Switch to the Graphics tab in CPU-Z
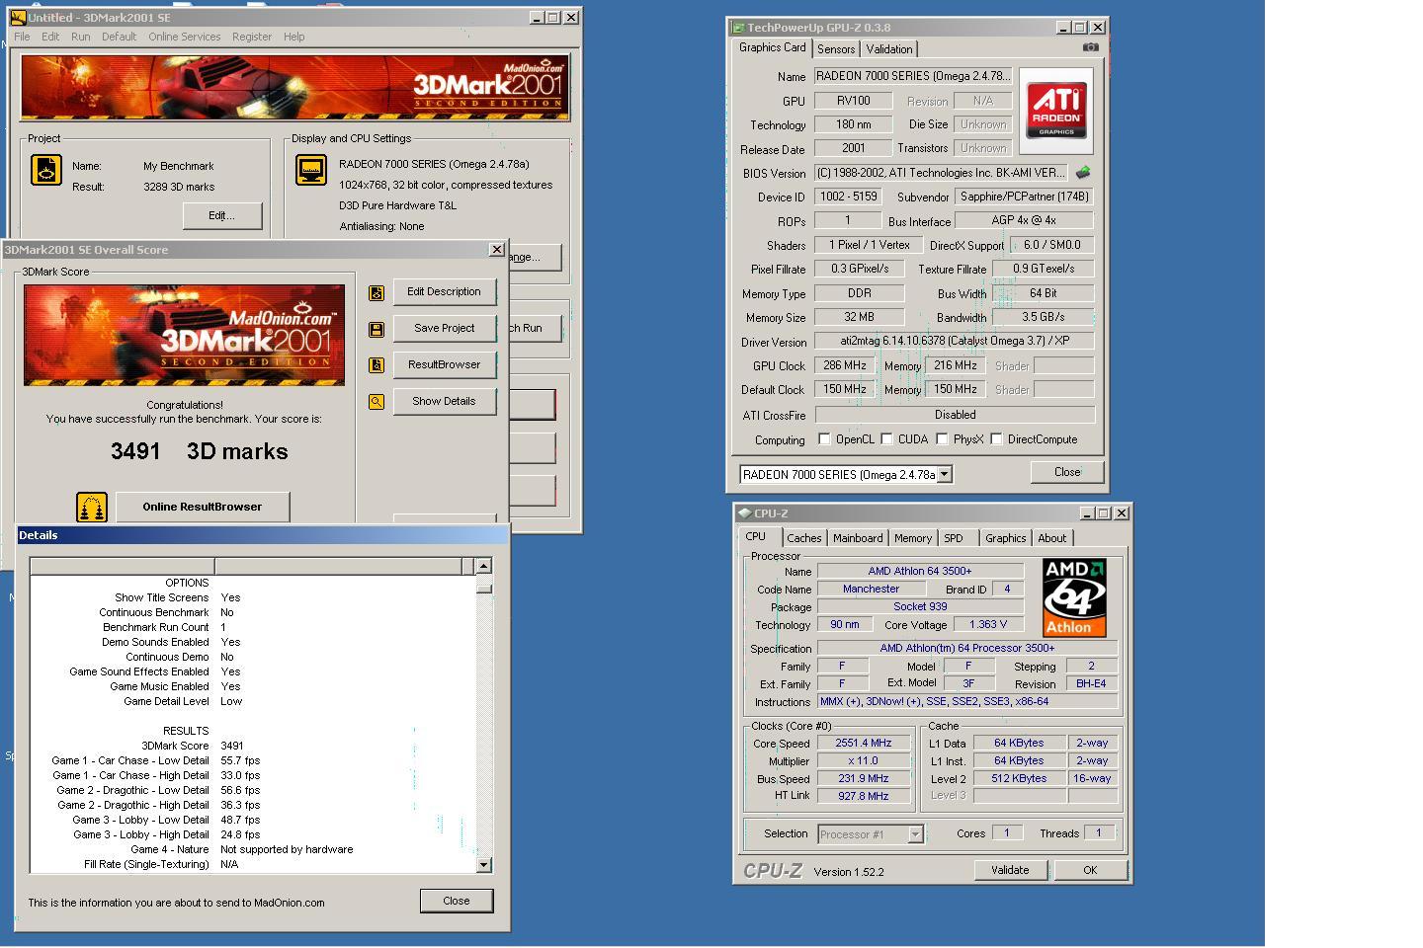The height and width of the screenshot is (948, 1423). (1006, 538)
